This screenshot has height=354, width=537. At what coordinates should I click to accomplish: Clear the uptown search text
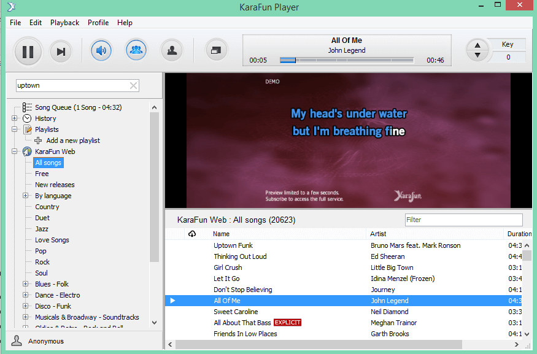[133, 86]
